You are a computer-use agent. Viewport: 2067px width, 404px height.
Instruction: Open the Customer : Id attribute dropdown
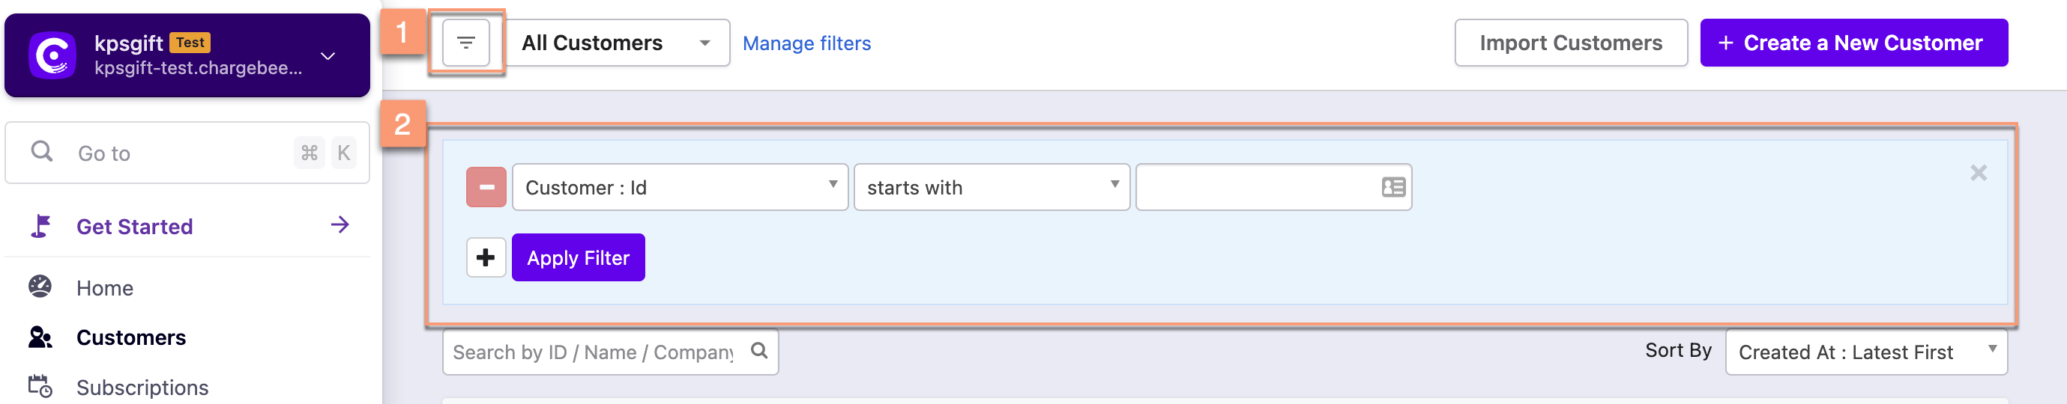tap(680, 188)
